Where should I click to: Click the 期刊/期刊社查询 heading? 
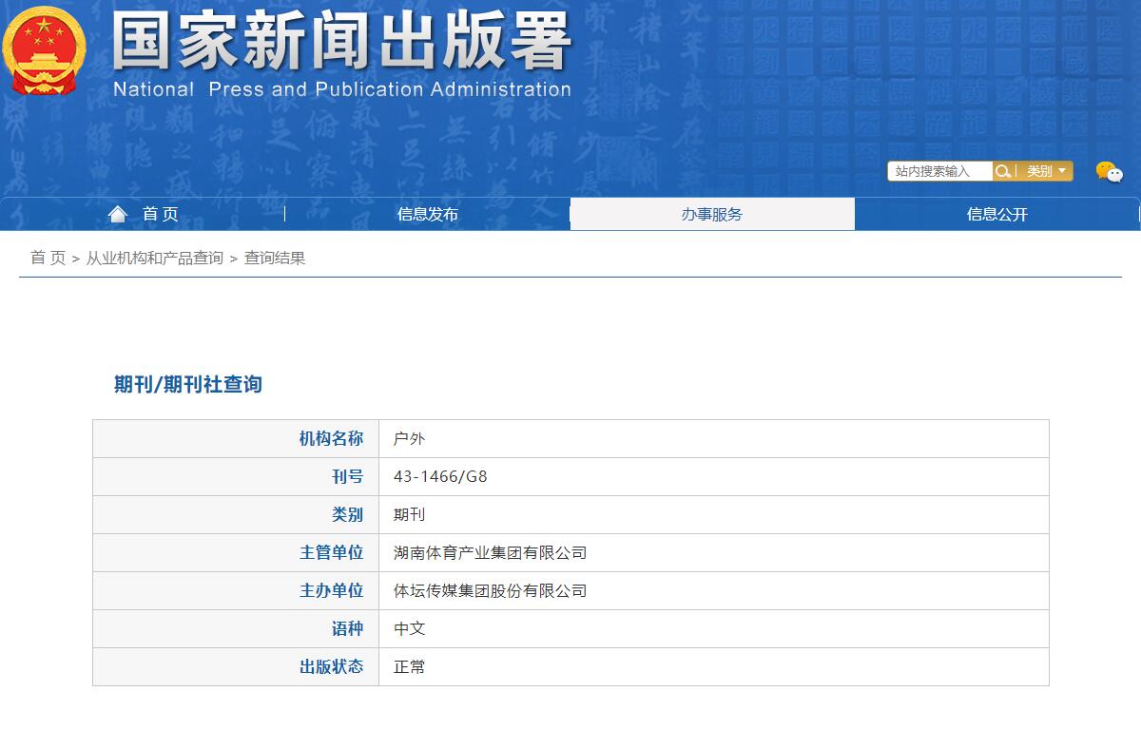pyautogui.click(x=187, y=384)
